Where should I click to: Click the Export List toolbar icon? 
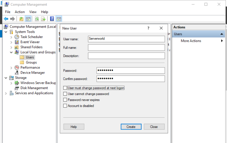(x=43, y=19)
